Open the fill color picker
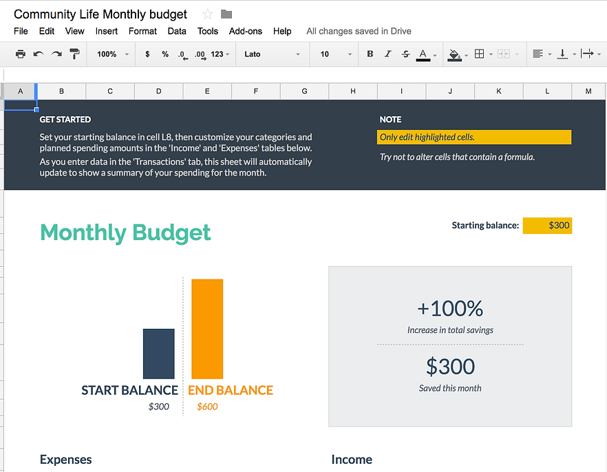The image size is (607, 472). 454,54
